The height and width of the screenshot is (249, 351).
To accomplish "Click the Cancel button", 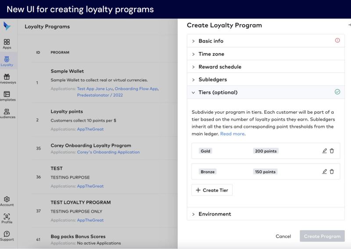I will 283,236.
